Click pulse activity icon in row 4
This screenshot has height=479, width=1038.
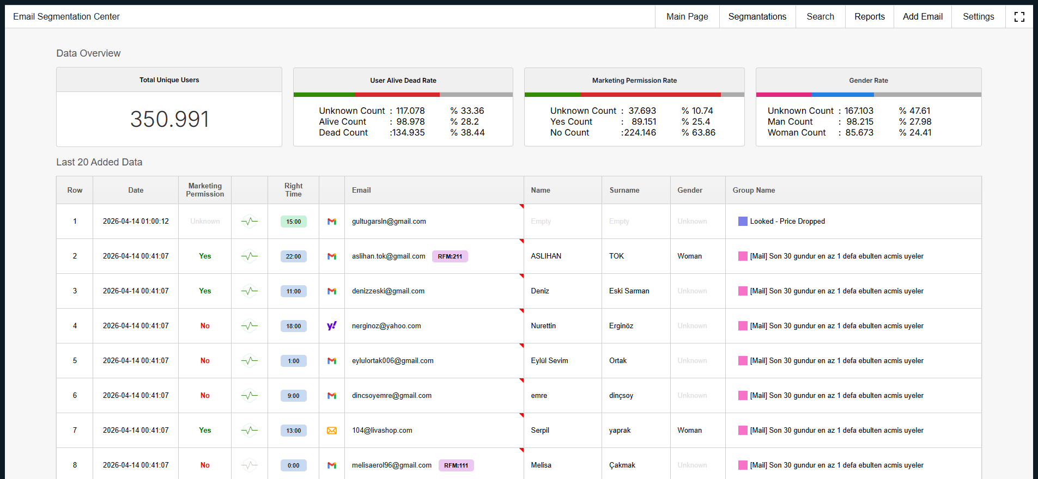click(250, 326)
